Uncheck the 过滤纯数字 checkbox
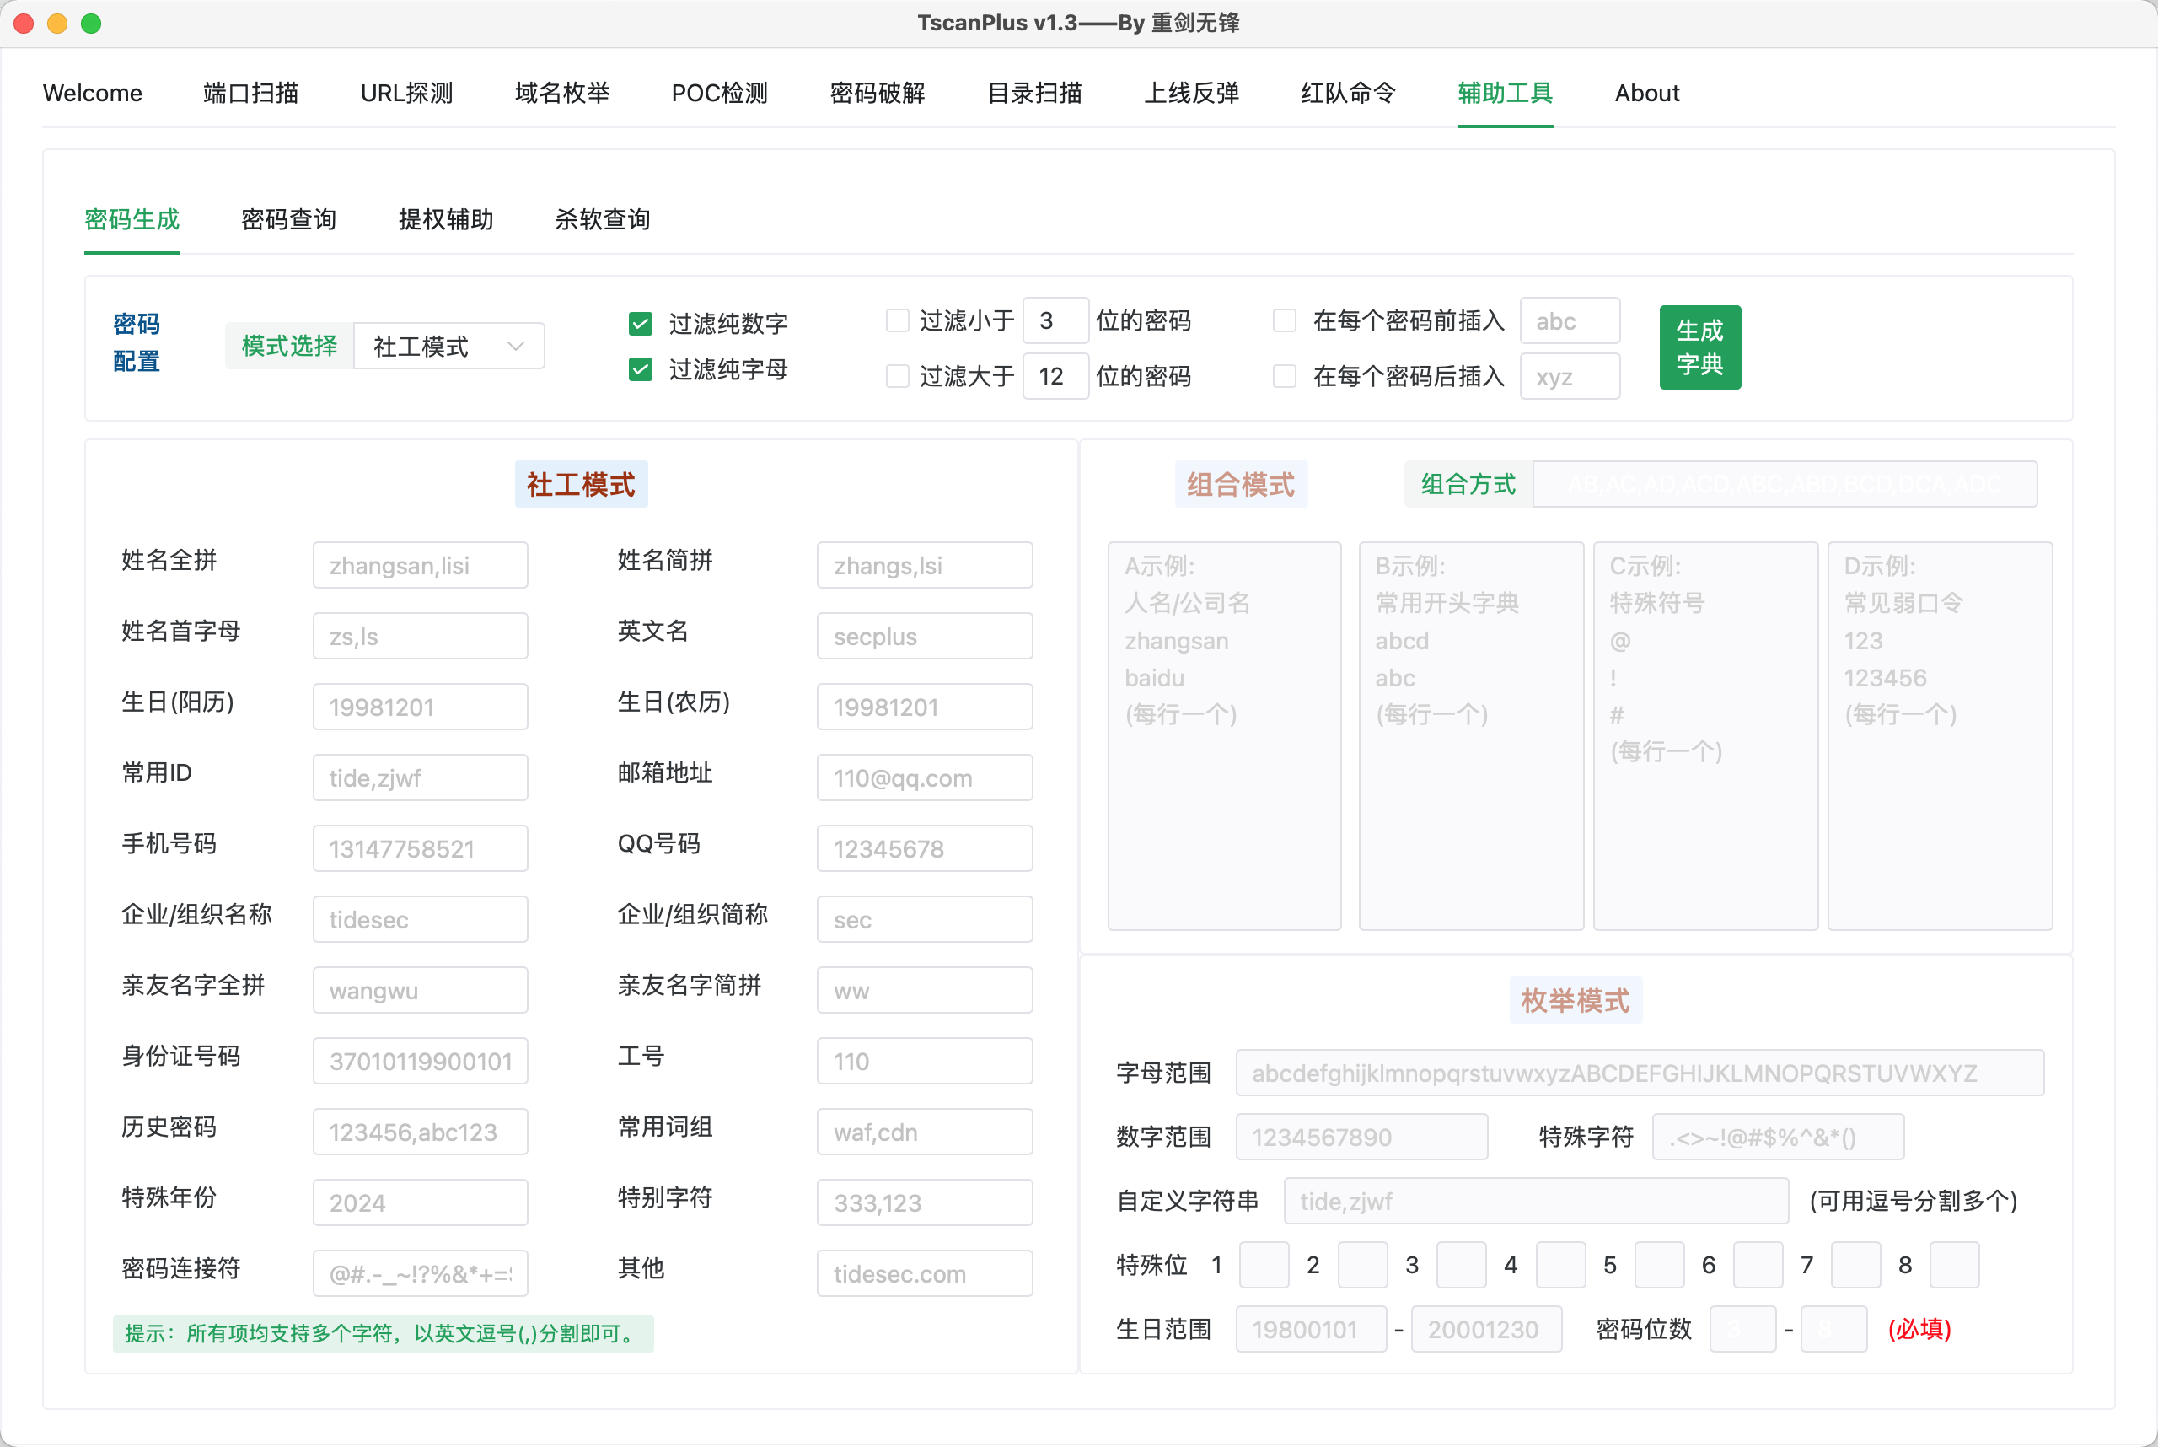Screen dimensions: 2158x1447 pos(641,324)
